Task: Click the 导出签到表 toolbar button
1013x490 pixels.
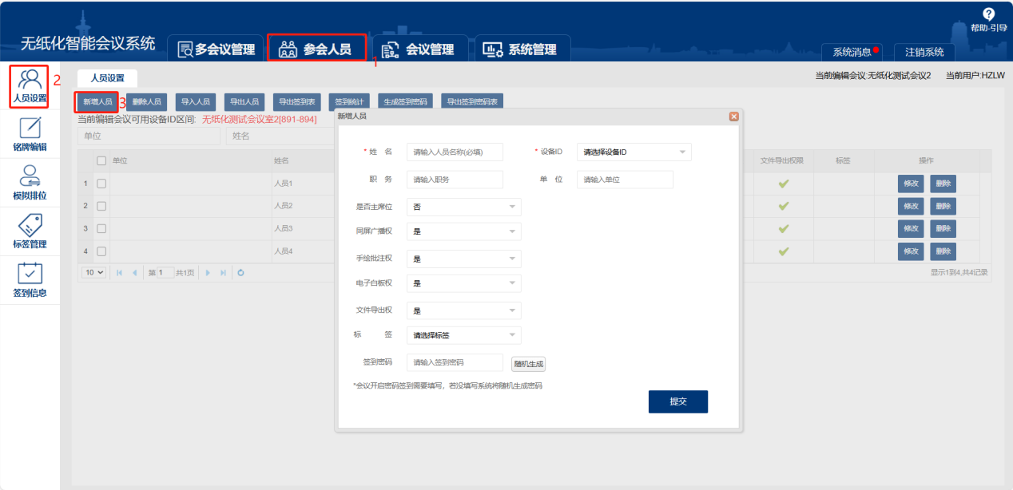Action: click(x=297, y=102)
